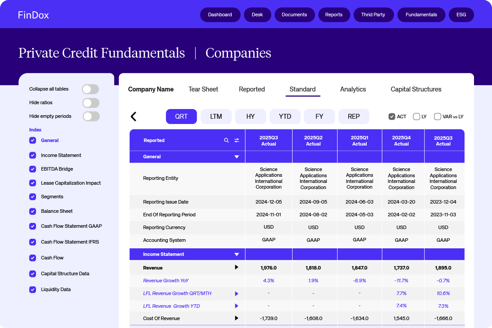492x328 pixels.
Task: Uncheck Balance Sheet in the Index list
Action: tap(33, 211)
